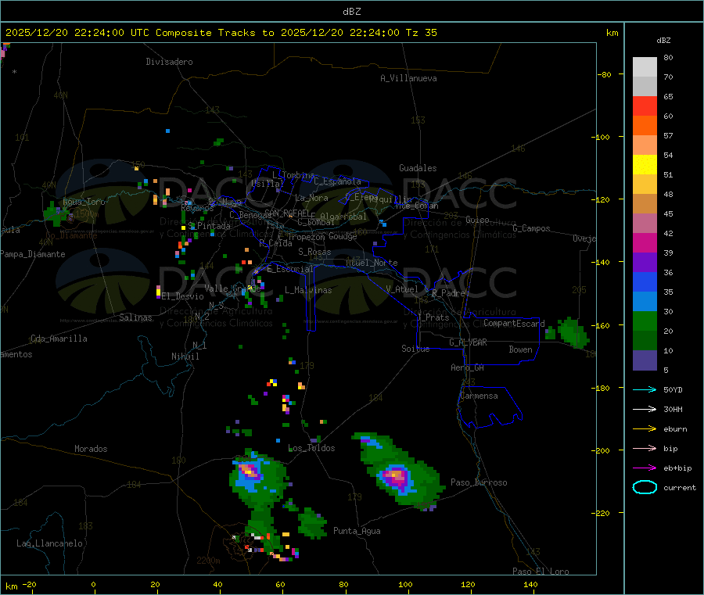Click the '-80' tick on the right axis
Viewport: 704px width, 595px height.
605,74
